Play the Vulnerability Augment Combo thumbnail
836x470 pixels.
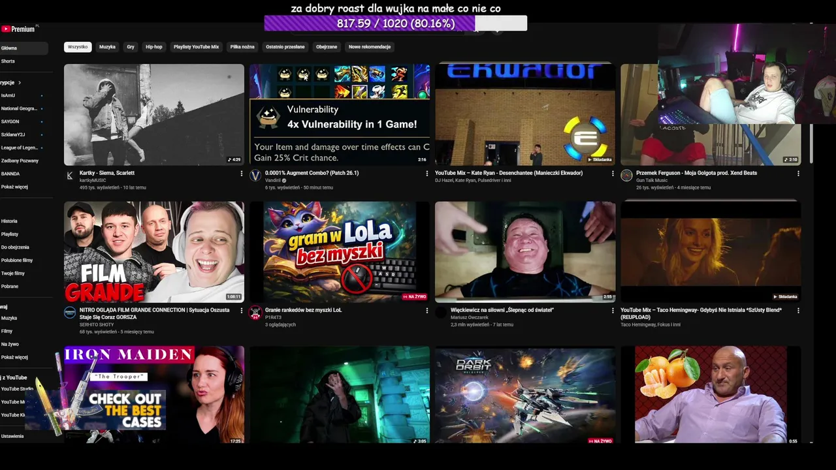point(340,114)
